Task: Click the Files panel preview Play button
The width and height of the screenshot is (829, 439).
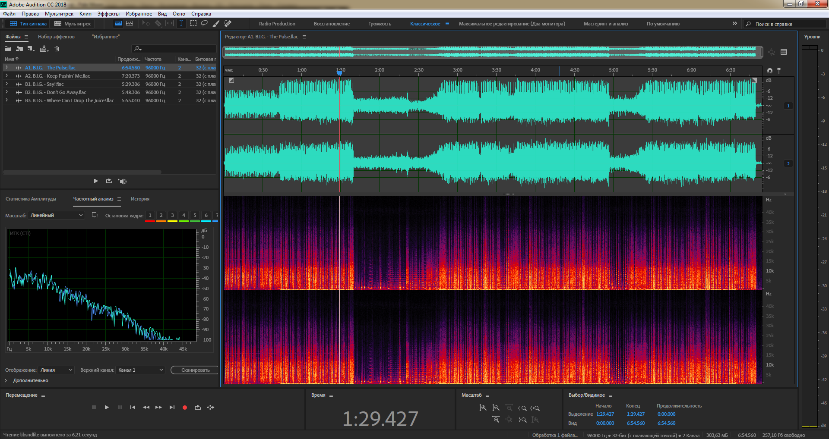Action: tap(96, 181)
